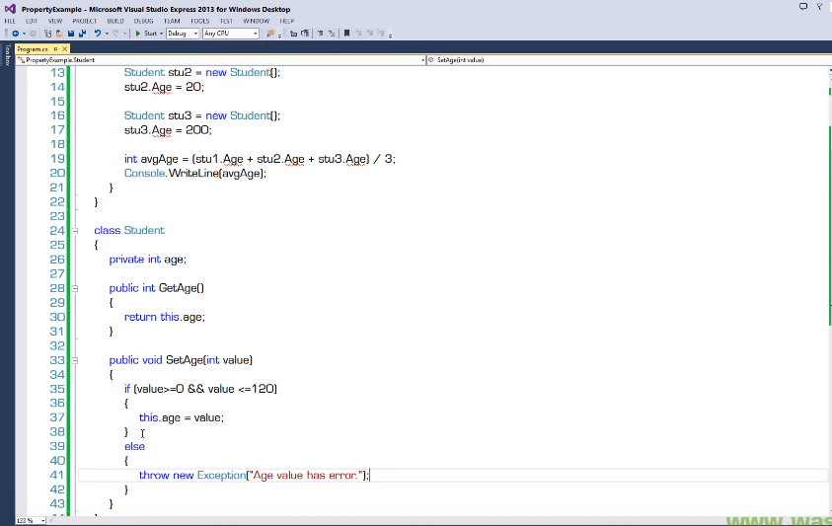Open the VIEW menu
The width and height of the screenshot is (832, 526).
(x=55, y=22)
